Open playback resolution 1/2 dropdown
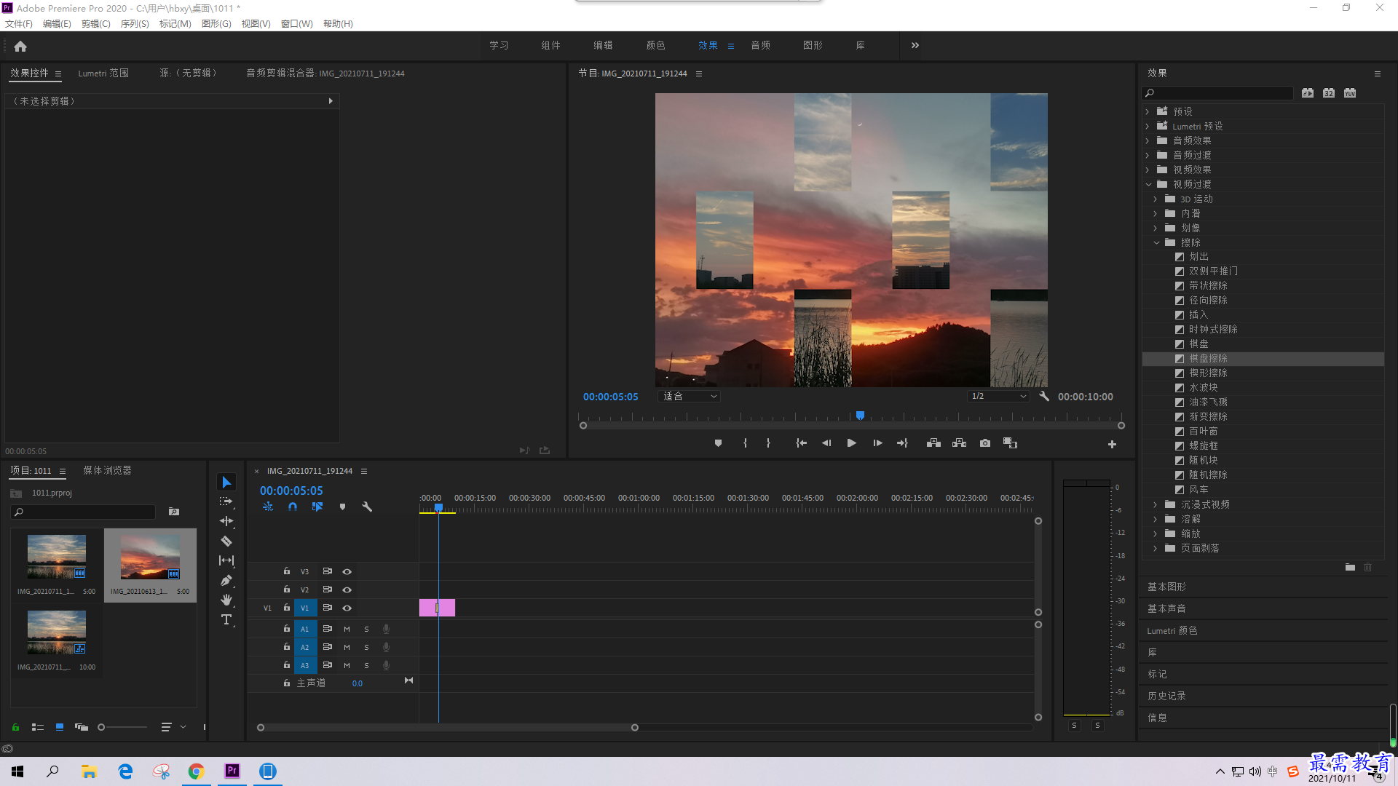The height and width of the screenshot is (786, 1398). pyautogui.click(x=998, y=396)
